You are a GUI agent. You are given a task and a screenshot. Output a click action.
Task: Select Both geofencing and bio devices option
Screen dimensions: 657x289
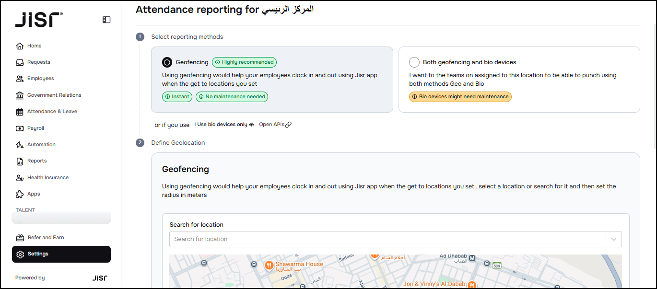(414, 62)
